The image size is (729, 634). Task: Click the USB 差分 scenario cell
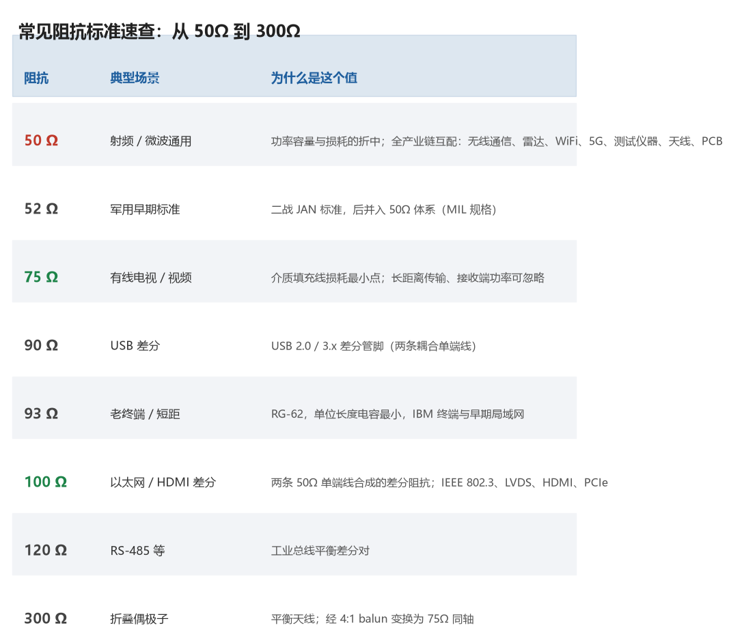(x=135, y=345)
